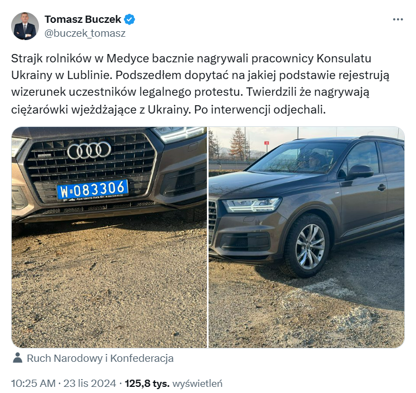
Task: Click the SUV headlight in right photo
Action: coord(251,204)
